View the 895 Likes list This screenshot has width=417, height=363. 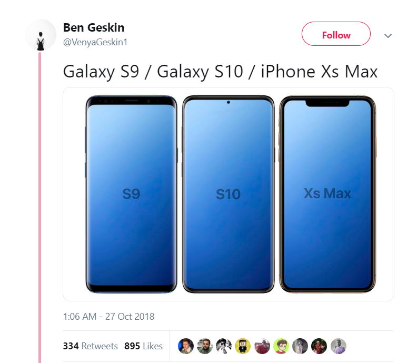(x=143, y=346)
